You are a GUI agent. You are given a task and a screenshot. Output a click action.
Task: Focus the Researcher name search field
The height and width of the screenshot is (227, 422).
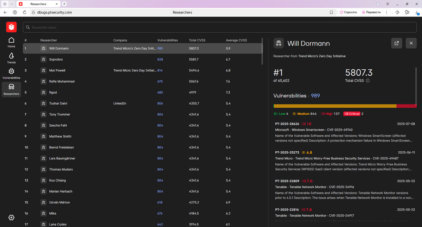pos(221,27)
